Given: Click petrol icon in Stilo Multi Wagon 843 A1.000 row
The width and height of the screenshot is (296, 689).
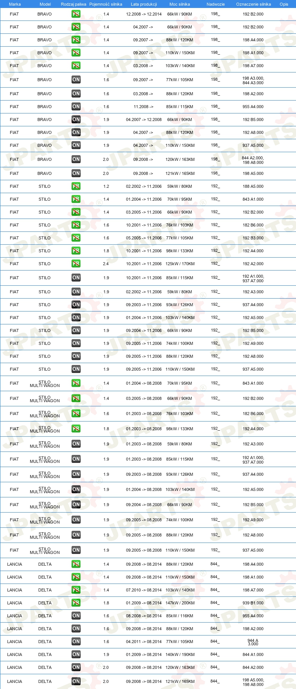Looking at the screenshot, I should pos(76,383).
